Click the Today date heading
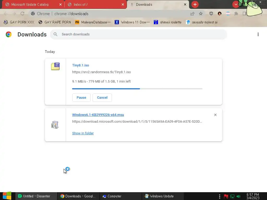This screenshot has height=200, width=267. click(50, 52)
